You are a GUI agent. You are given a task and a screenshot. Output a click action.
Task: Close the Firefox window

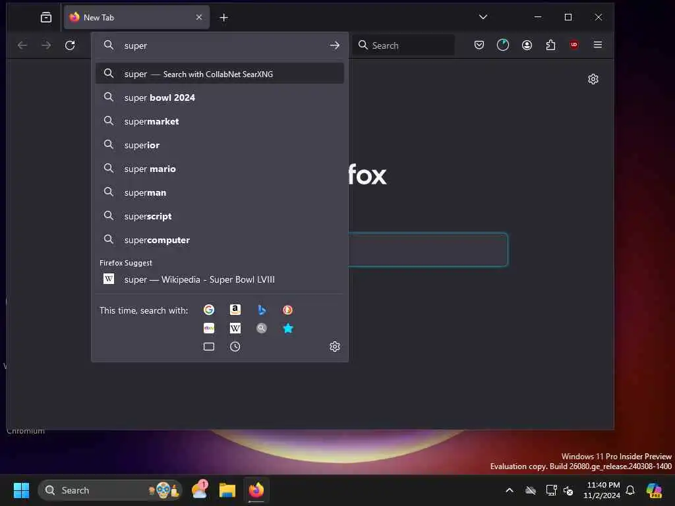click(x=599, y=16)
